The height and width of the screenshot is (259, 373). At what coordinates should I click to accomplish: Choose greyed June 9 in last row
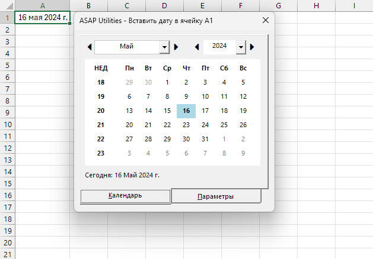243,153
